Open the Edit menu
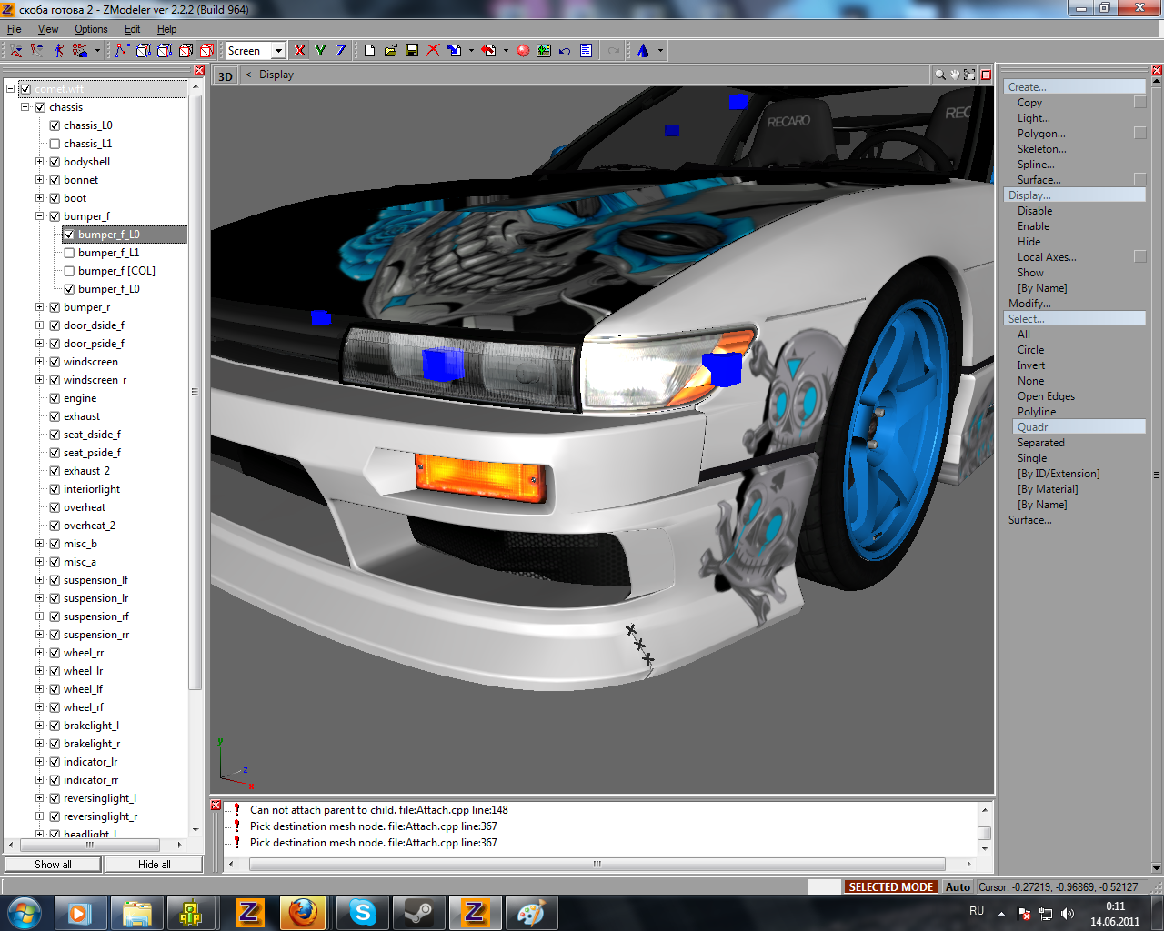The width and height of the screenshot is (1164, 931). (132, 29)
